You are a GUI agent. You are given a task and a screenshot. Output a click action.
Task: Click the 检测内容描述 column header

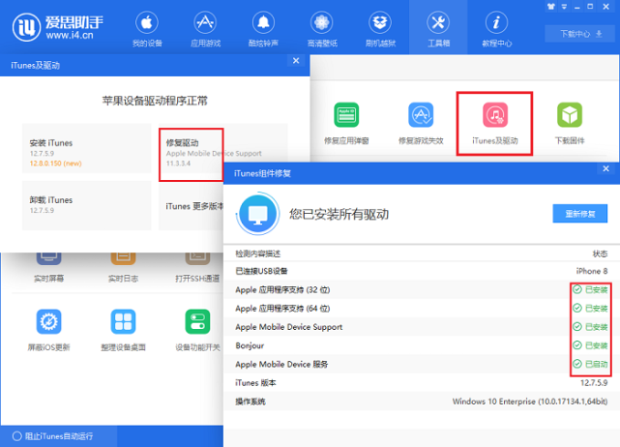click(x=258, y=253)
